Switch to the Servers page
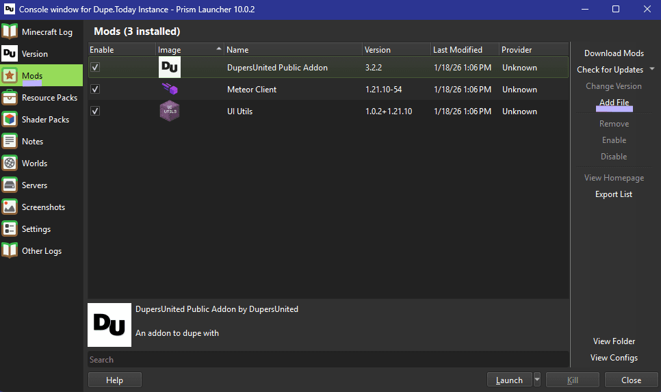This screenshot has width=661, height=392. (x=34, y=185)
